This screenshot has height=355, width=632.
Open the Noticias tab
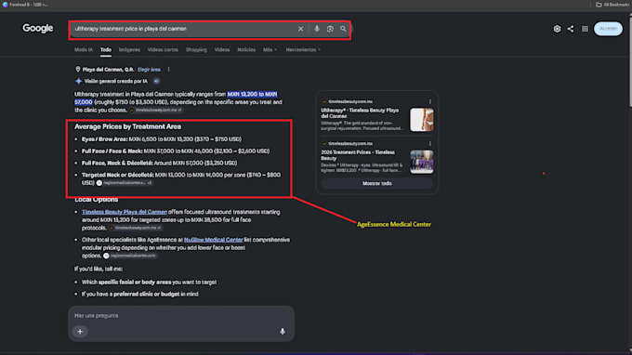[246, 50]
